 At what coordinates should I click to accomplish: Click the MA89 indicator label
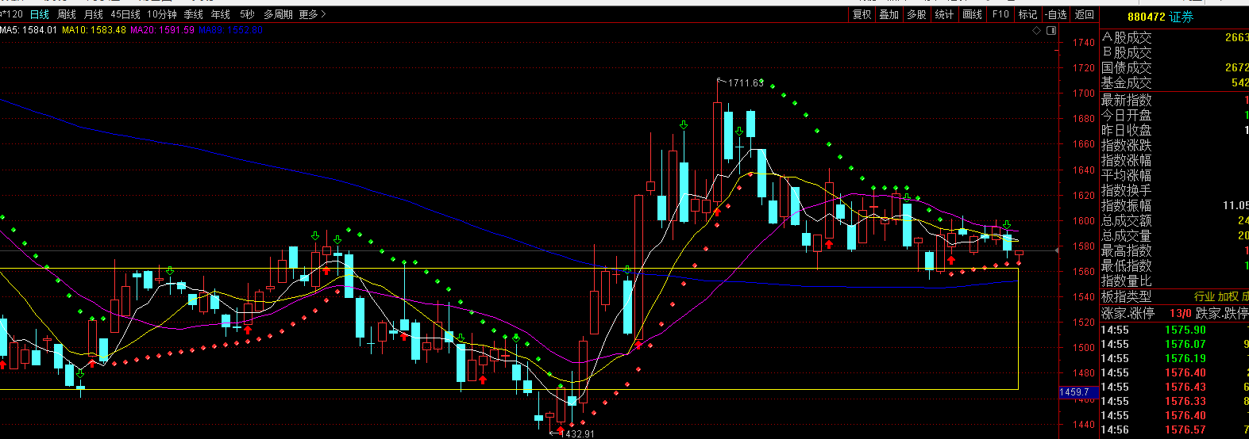coord(230,30)
